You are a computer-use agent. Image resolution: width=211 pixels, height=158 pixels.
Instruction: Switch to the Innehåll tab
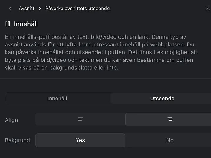pyautogui.click(x=57, y=98)
